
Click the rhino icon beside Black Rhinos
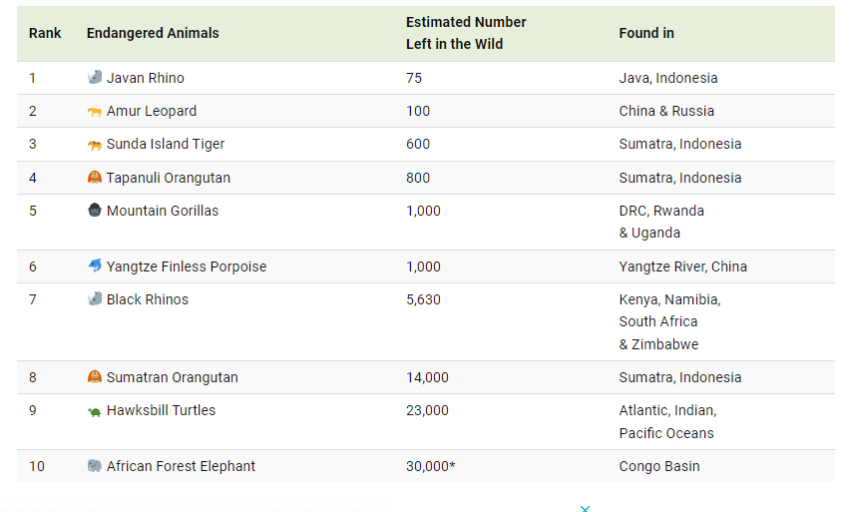click(x=95, y=299)
